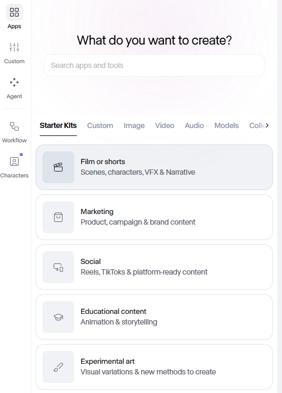This screenshot has height=393, width=282.
Task: Expand more tabs with the right chevron
Action: (x=267, y=125)
